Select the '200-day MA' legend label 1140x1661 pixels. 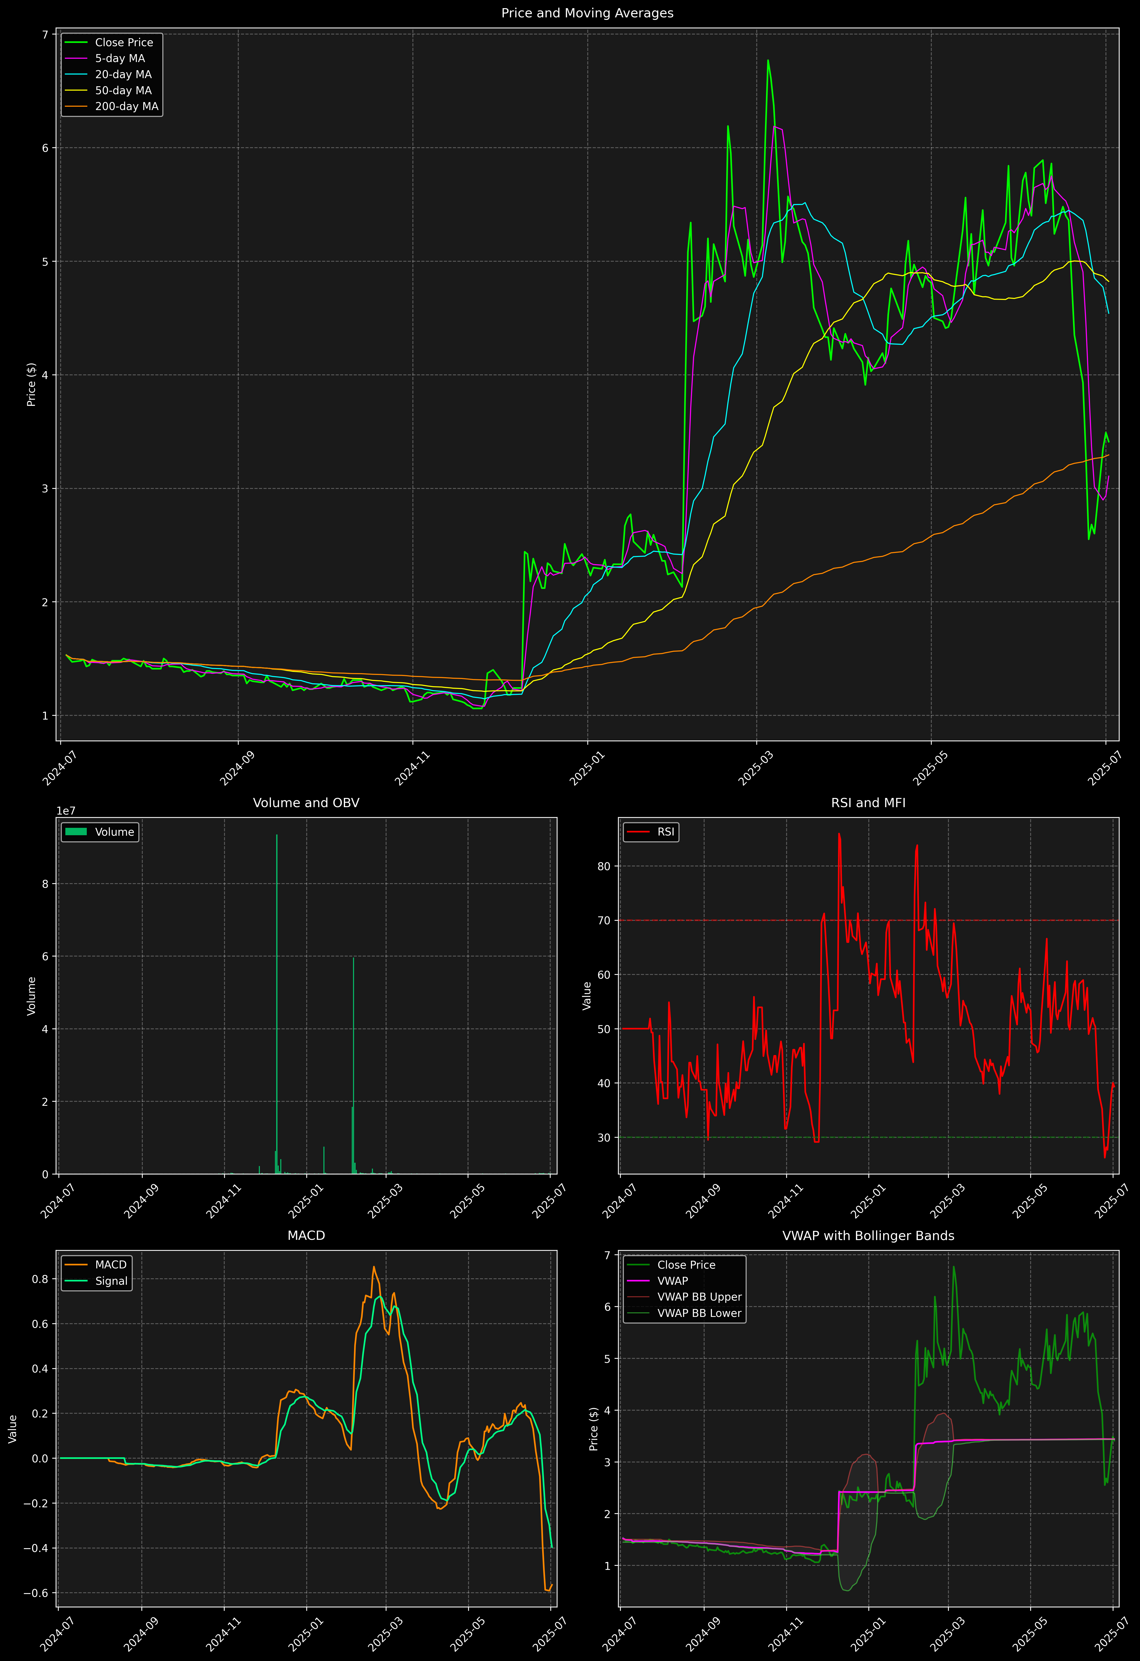pyautogui.click(x=127, y=106)
